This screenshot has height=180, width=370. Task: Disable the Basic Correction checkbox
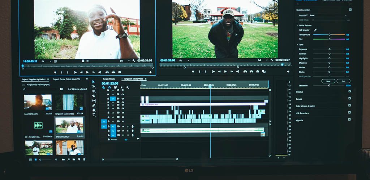tap(350, 10)
